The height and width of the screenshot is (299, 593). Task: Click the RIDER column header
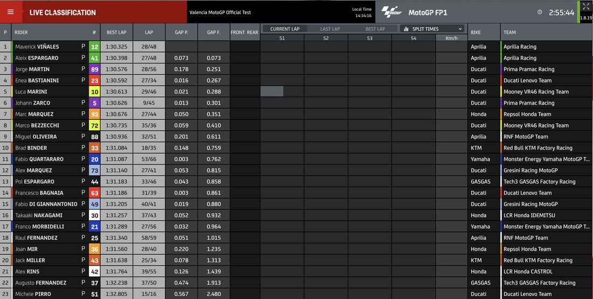click(x=21, y=32)
